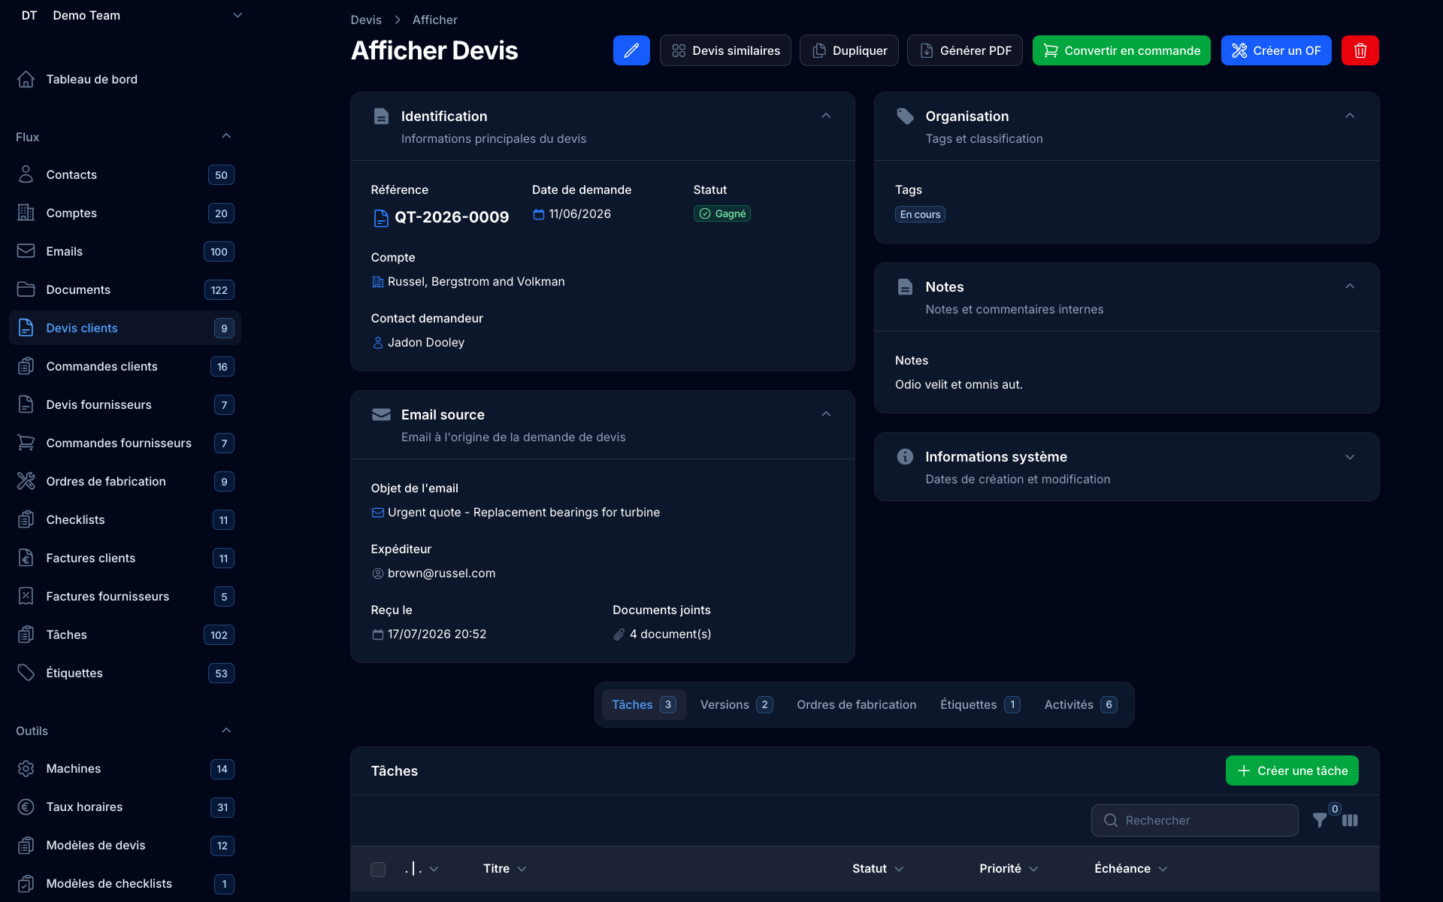The height and width of the screenshot is (902, 1443).
Task: Click the Devis similaires button
Action: pyautogui.click(x=725, y=50)
